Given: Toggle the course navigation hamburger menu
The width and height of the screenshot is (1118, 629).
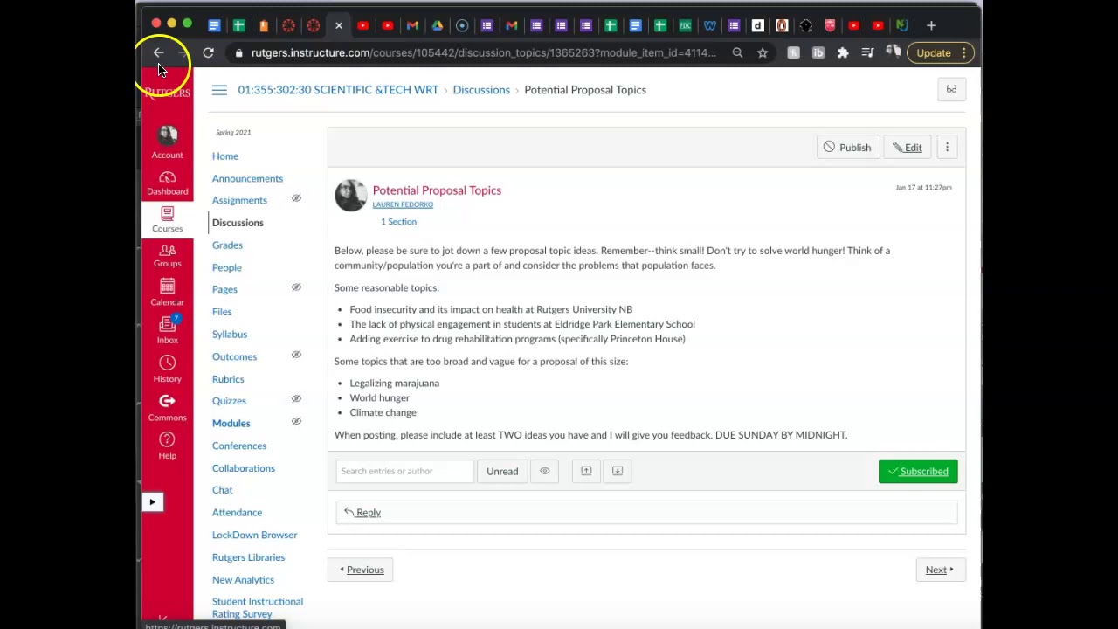Looking at the screenshot, I should tap(219, 90).
